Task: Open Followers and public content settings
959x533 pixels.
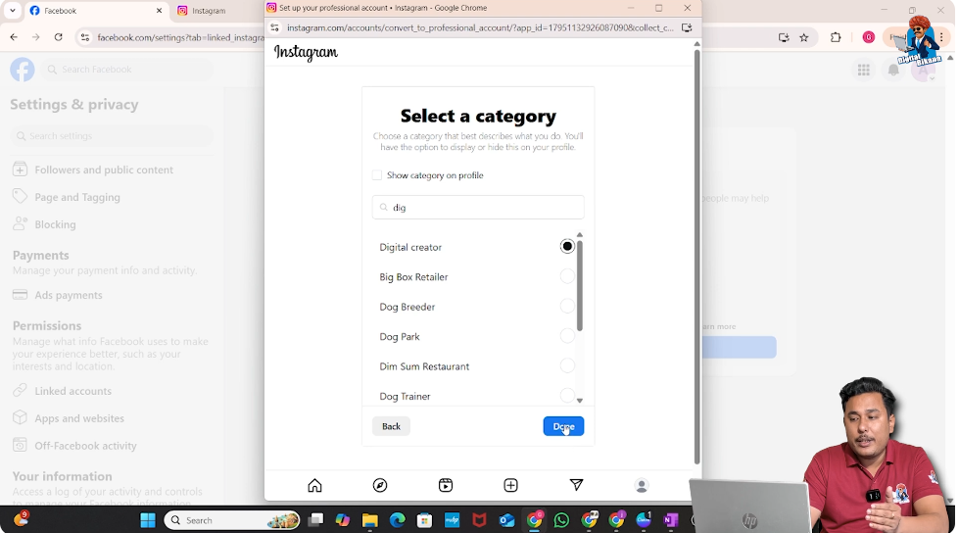Action: pos(104,170)
